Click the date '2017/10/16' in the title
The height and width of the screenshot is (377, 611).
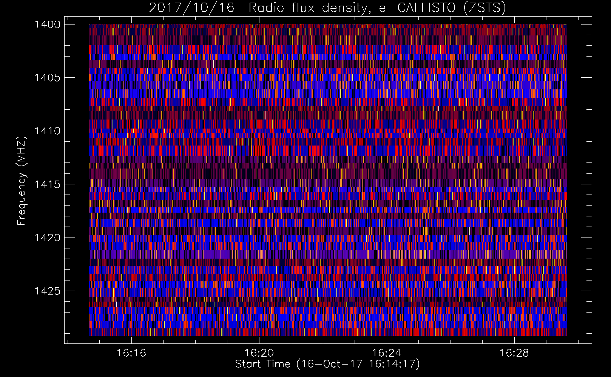192,8
